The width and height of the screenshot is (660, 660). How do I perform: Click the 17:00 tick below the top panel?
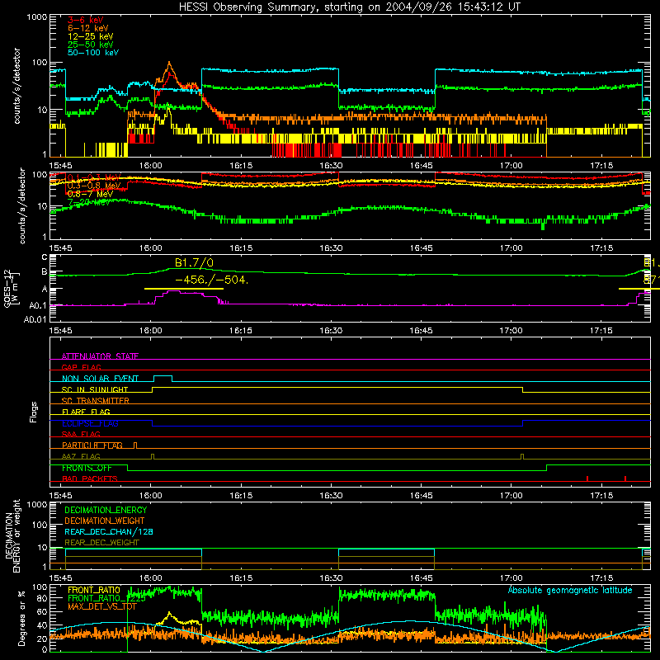(x=511, y=166)
